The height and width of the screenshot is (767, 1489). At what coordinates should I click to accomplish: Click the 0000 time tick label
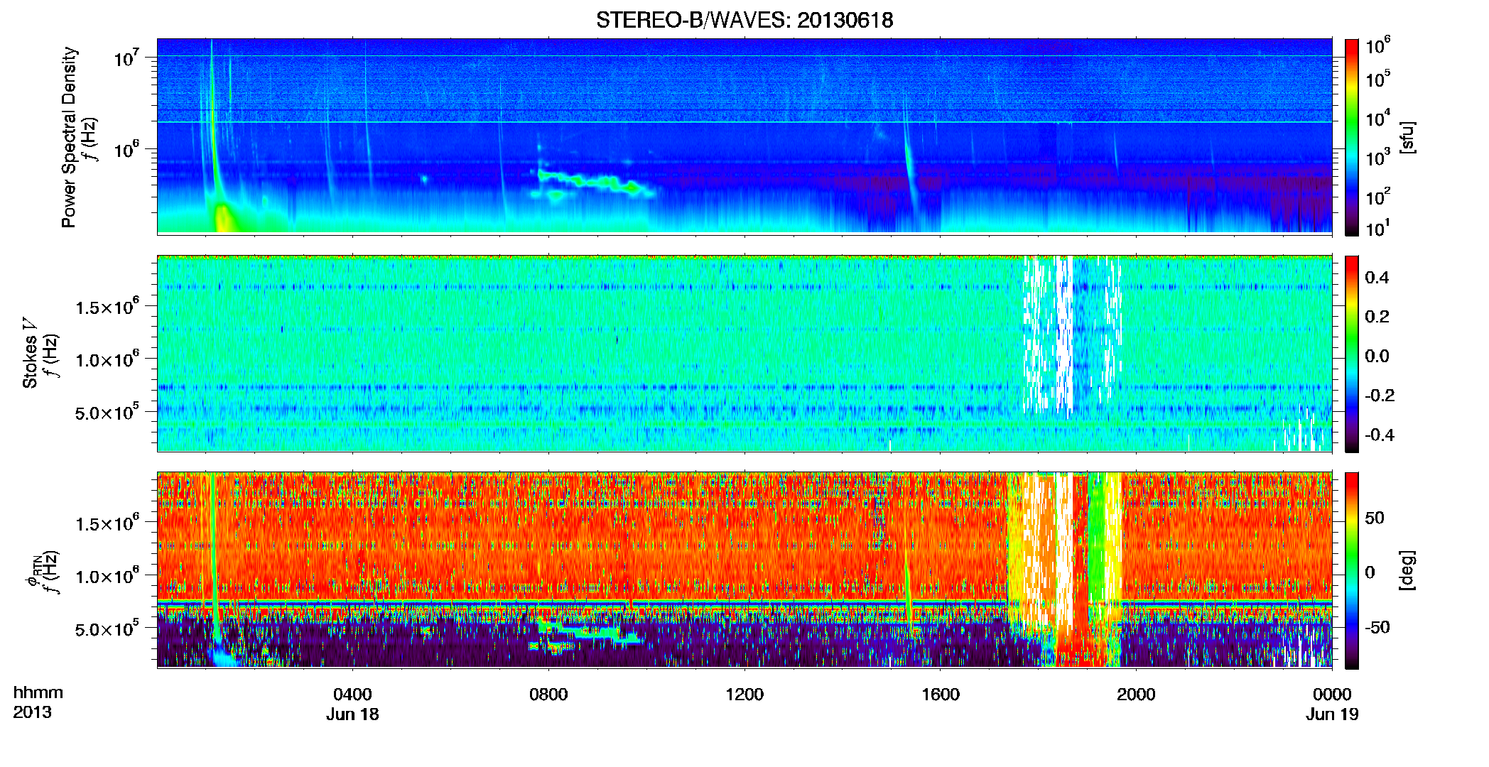click(x=1332, y=694)
